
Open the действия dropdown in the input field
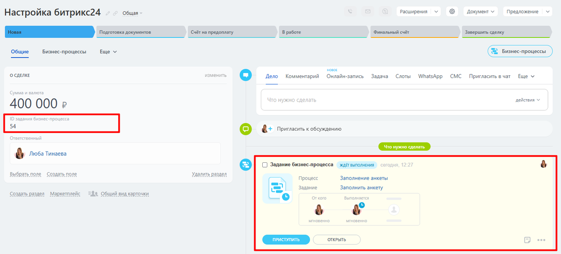pyautogui.click(x=528, y=100)
